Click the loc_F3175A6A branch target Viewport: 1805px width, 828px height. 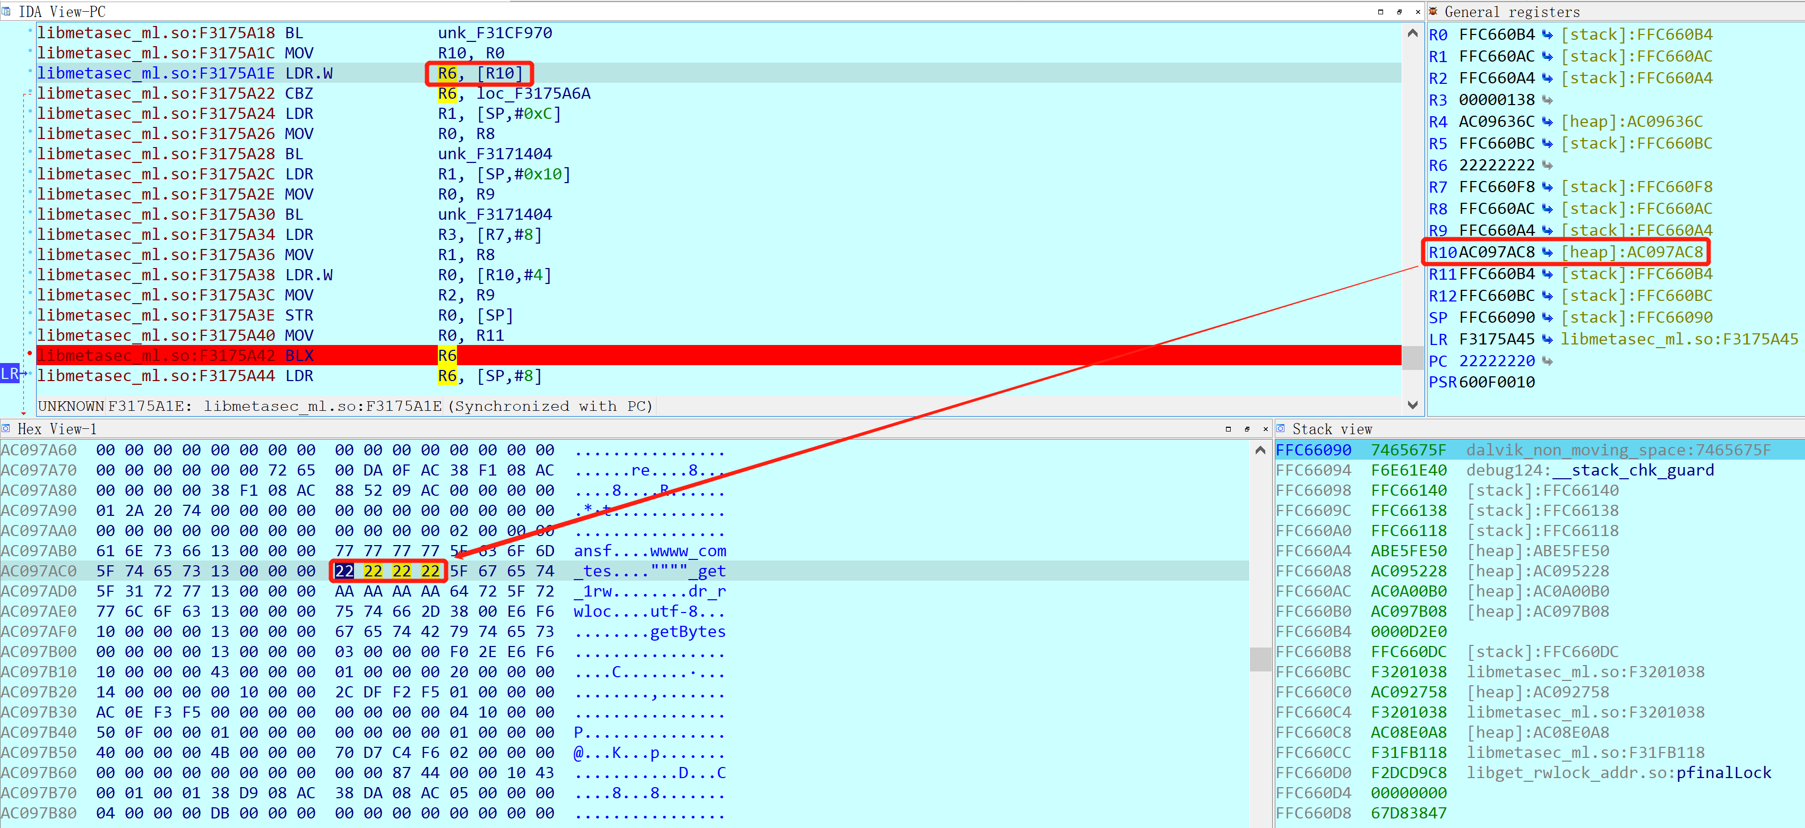click(533, 93)
